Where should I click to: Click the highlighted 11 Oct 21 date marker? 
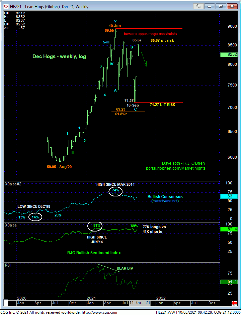140,303
